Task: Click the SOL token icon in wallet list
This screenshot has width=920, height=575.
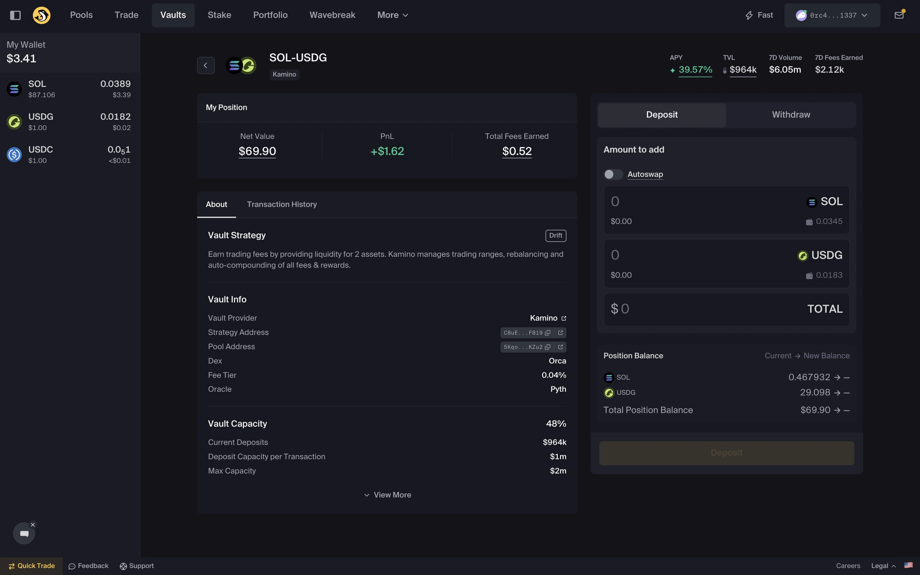Action: pyautogui.click(x=15, y=89)
